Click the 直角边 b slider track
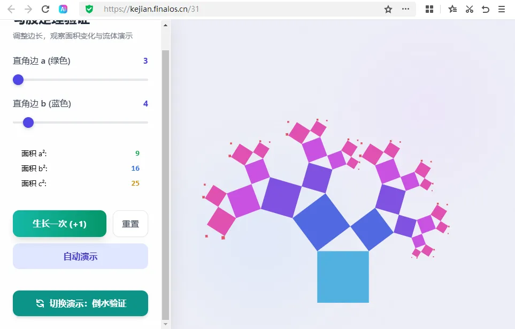The width and height of the screenshot is (515, 329). [x=80, y=123]
